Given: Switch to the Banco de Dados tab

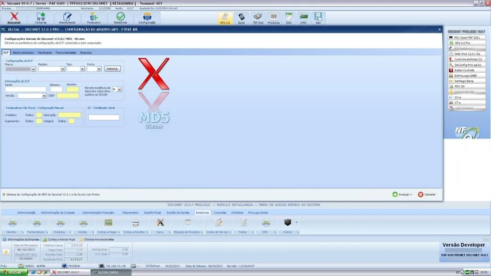Looking at the screenshot, I should tap(23, 53).
